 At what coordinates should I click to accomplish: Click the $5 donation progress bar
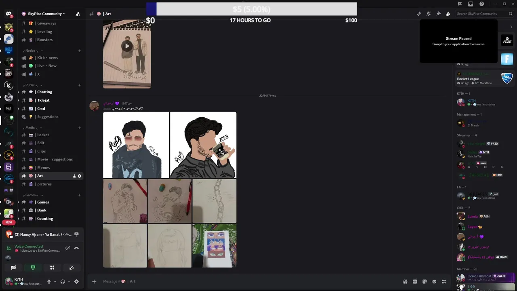pyautogui.click(x=252, y=9)
